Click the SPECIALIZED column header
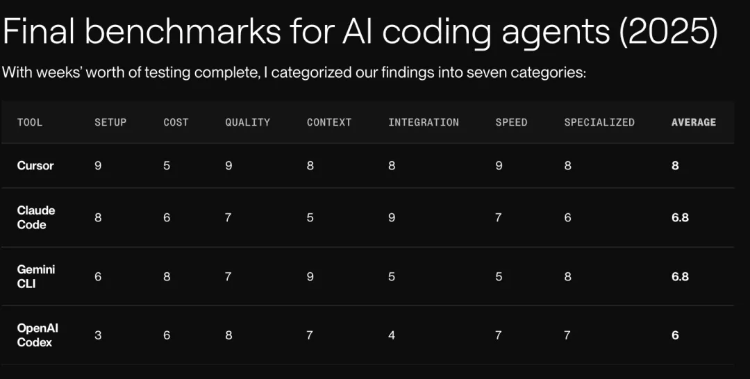Screen dimensions: 750x379 click(x=599, y=122)
